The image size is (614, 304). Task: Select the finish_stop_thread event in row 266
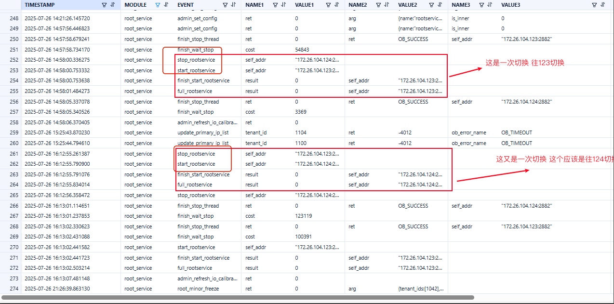(198, 206)
